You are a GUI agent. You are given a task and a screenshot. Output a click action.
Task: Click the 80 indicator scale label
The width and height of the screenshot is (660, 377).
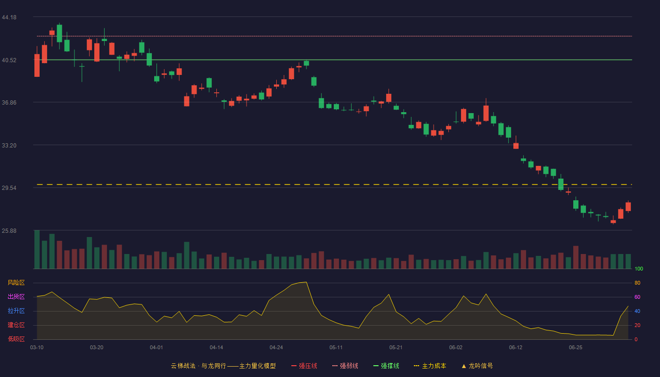point(637,283)
